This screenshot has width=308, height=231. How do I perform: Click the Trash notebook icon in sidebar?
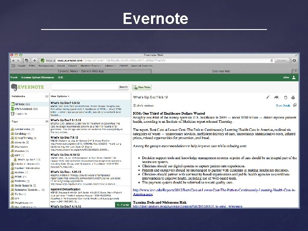click(x=12, y=113)
